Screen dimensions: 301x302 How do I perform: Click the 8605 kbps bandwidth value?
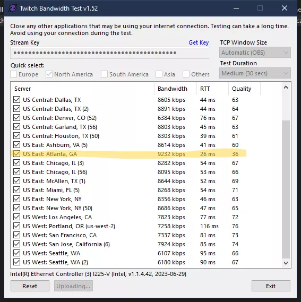click(171, 100)
